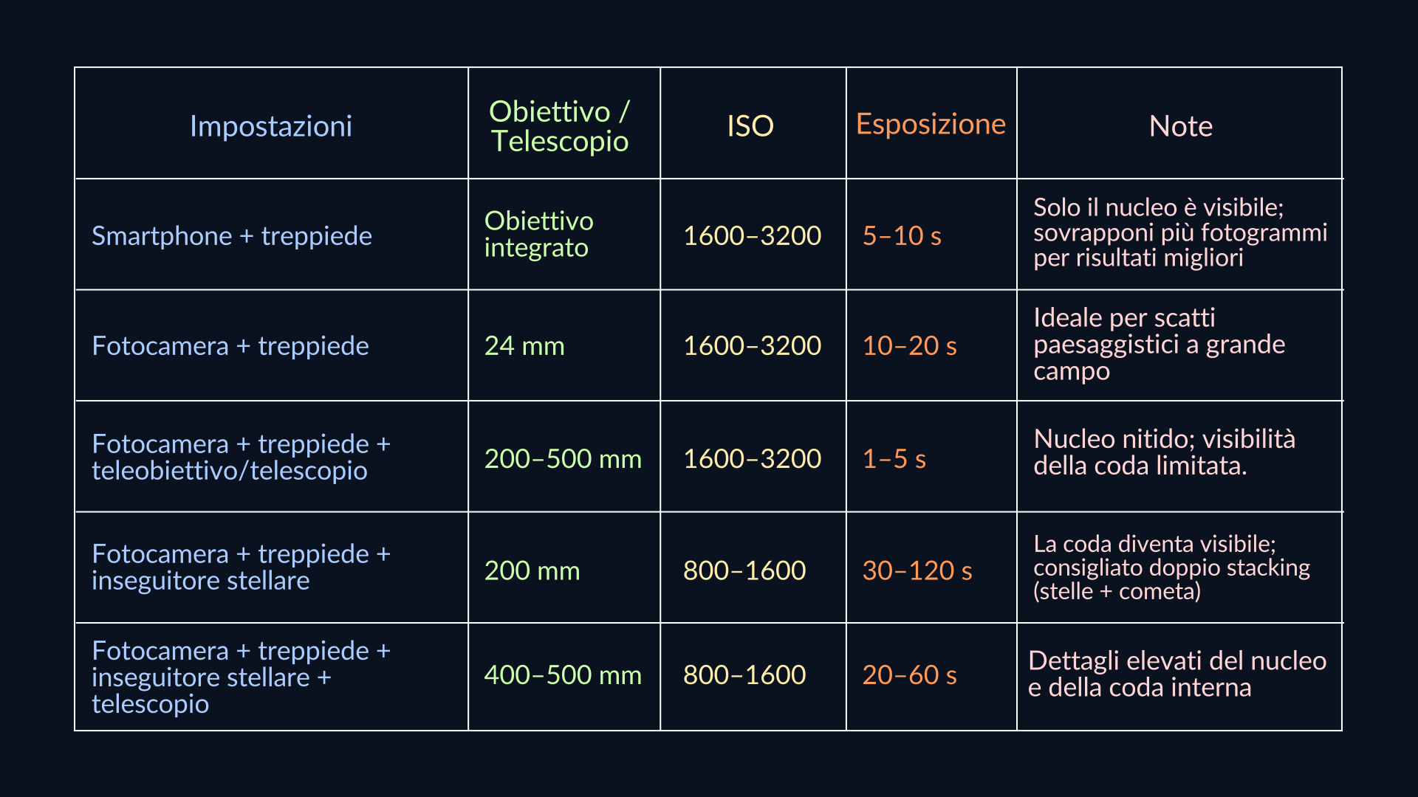Select the 400–500 mm cell
The image size is (1418, 797).
coord(563,675)
